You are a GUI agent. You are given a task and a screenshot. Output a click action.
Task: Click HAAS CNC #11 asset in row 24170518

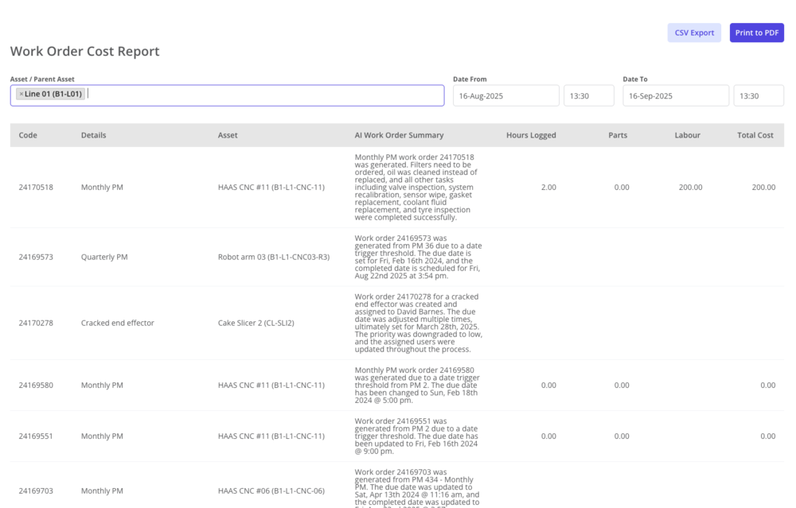[271, 187]
